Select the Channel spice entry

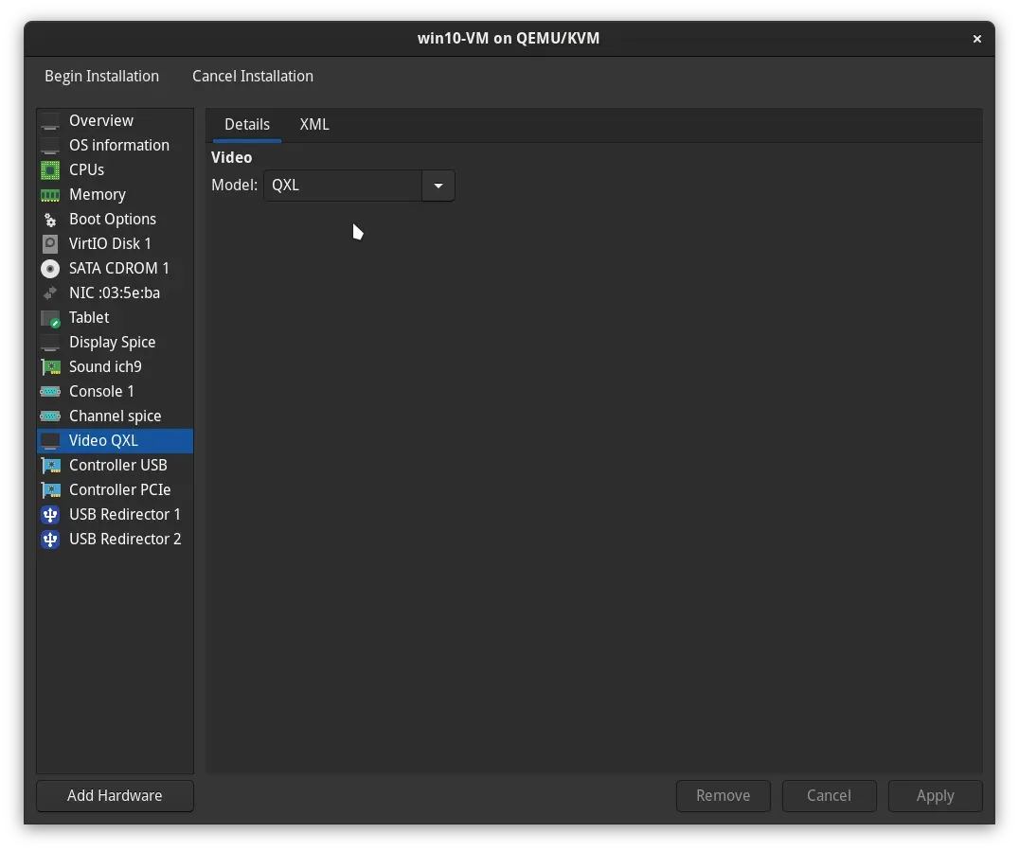[115, 417]
